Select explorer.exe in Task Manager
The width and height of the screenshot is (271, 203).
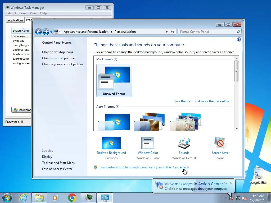click(21, 50)
